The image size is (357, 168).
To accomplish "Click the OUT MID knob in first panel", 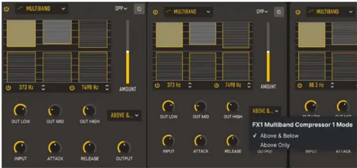I will (54, 110).
